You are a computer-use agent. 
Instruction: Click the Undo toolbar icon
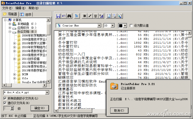click(x=64, y=16)
